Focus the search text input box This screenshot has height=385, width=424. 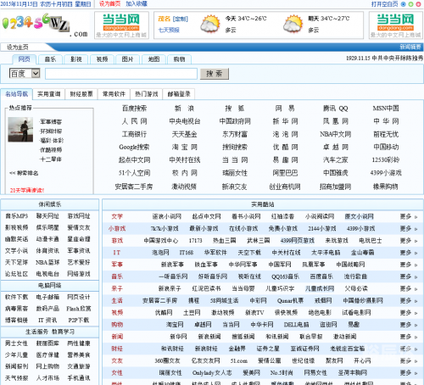(121, 74)
